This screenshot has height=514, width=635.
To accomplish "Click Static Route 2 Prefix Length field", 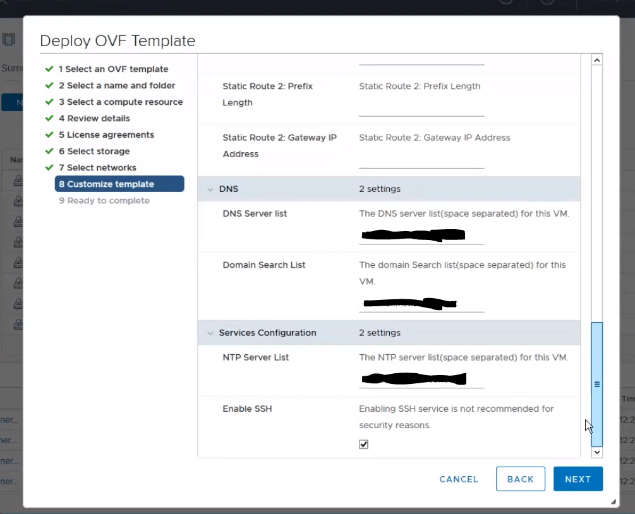I will point(421,109).
